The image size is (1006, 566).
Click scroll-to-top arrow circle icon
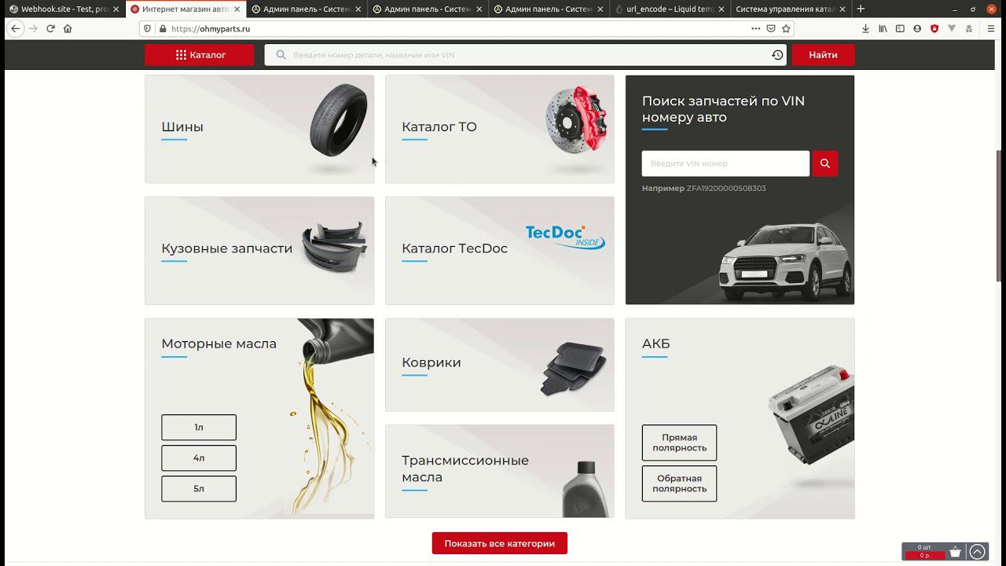977,552
